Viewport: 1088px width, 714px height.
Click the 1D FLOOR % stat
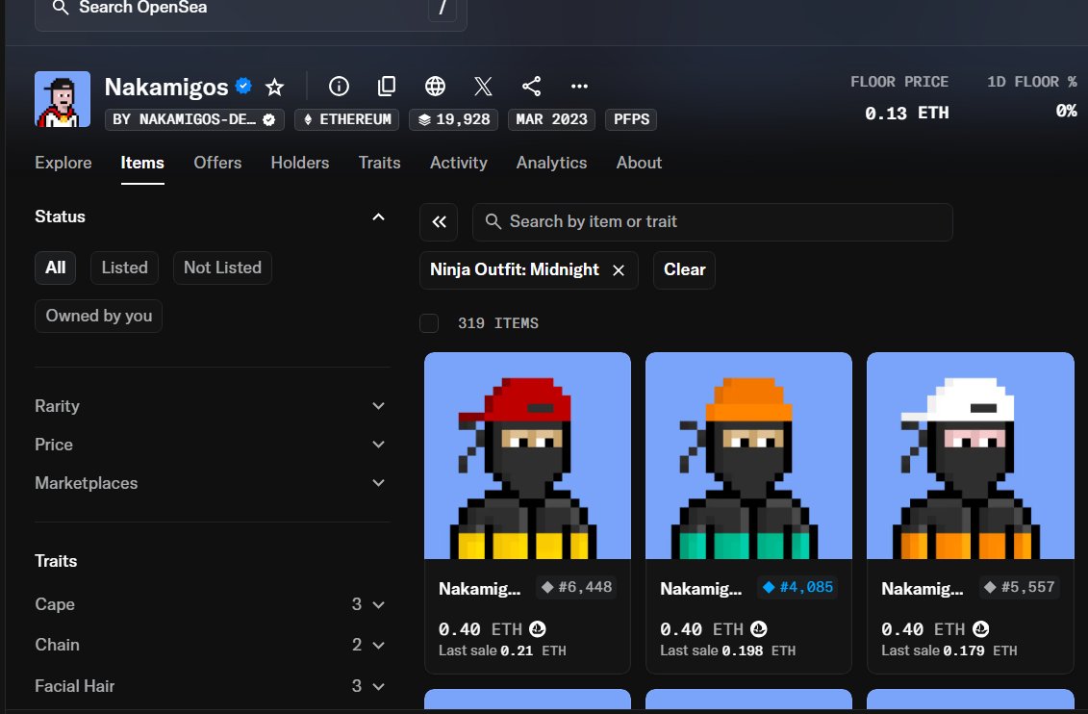tap(1032, 98)
